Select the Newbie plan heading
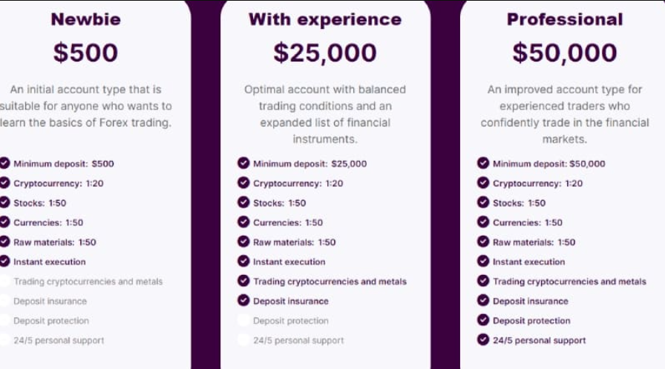This screenshot has width=665, height=369. (85, 20)
